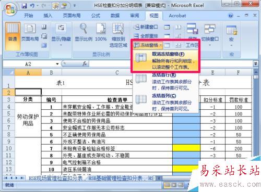
Task: Open the 显示比例 zoom dialog
Action: 84,33
